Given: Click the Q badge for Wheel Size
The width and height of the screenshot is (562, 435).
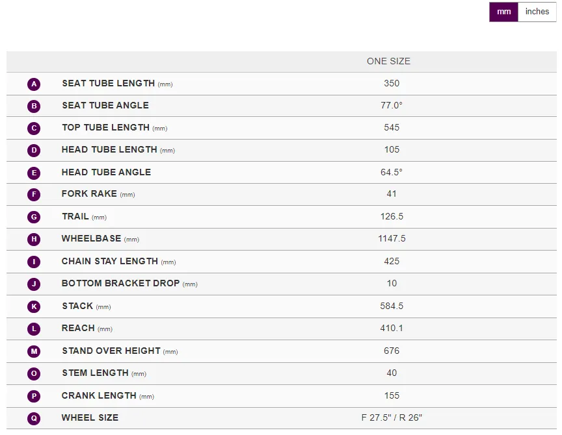Looking at the screenshot, I should [x=34, y=418].
